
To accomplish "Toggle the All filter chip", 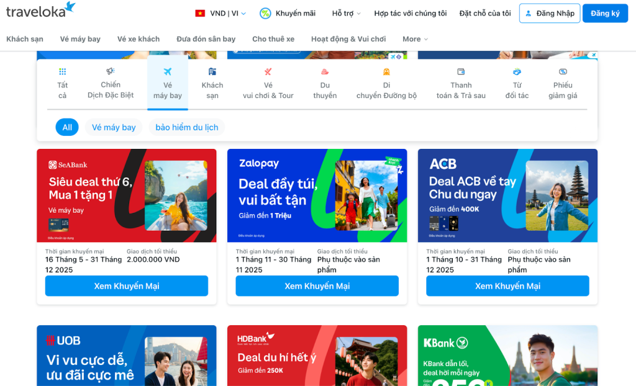I will tap(67, 127).
